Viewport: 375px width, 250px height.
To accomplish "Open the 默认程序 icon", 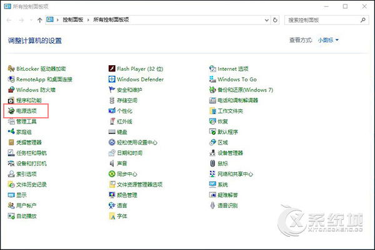I will (212, 132).
